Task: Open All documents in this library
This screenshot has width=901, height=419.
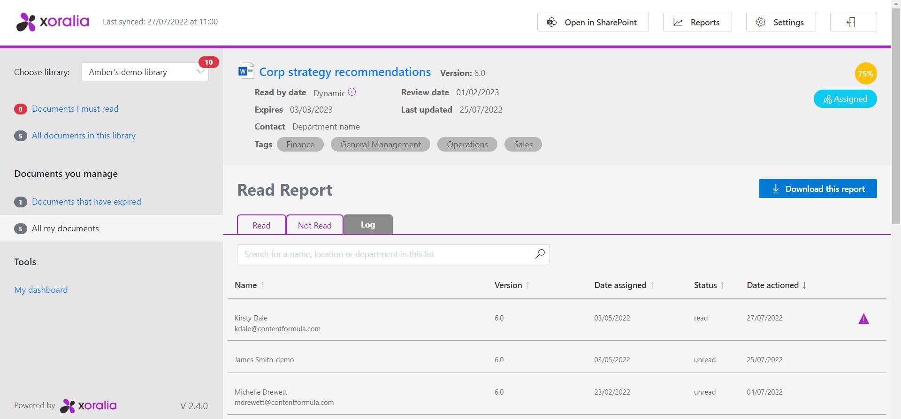Action: coord(84,136)
